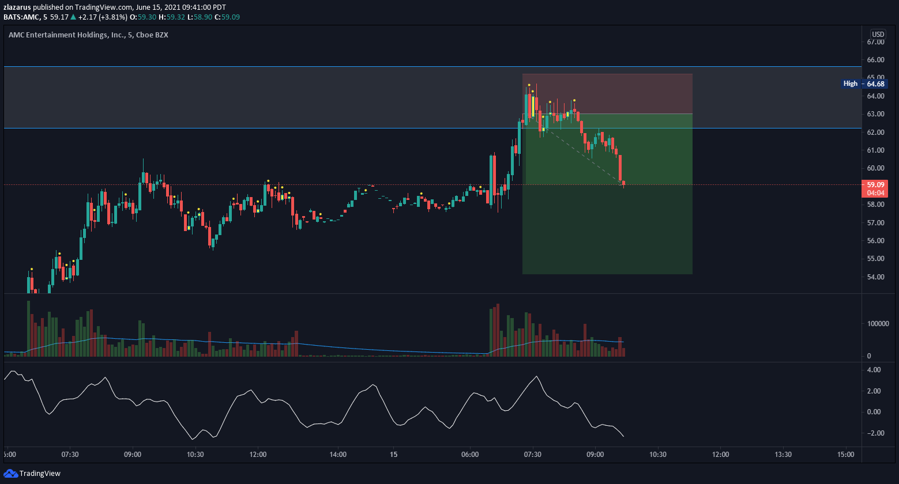
Task: Click the current price label 59.09
Action: point(874,185)
